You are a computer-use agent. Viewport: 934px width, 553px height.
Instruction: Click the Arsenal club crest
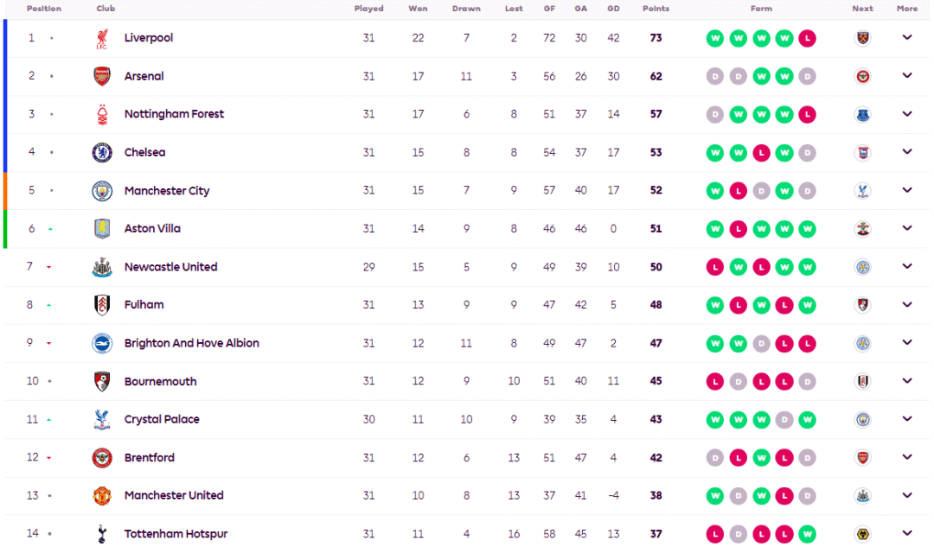[102, 76]
